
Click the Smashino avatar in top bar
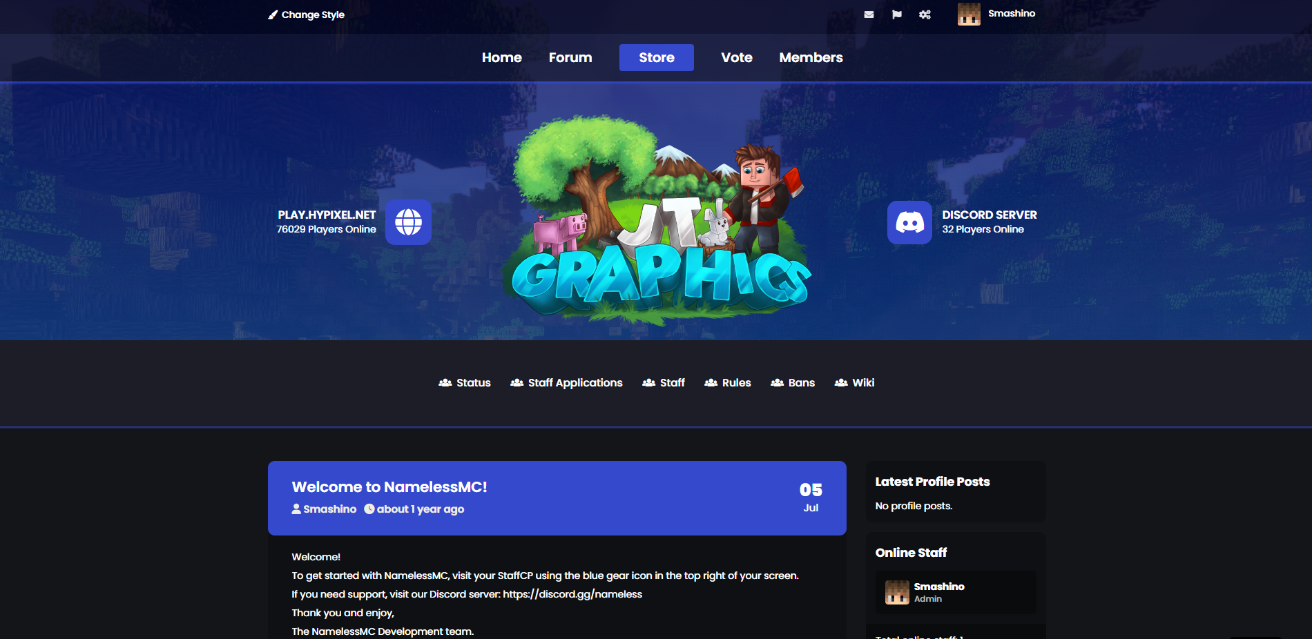969,14
